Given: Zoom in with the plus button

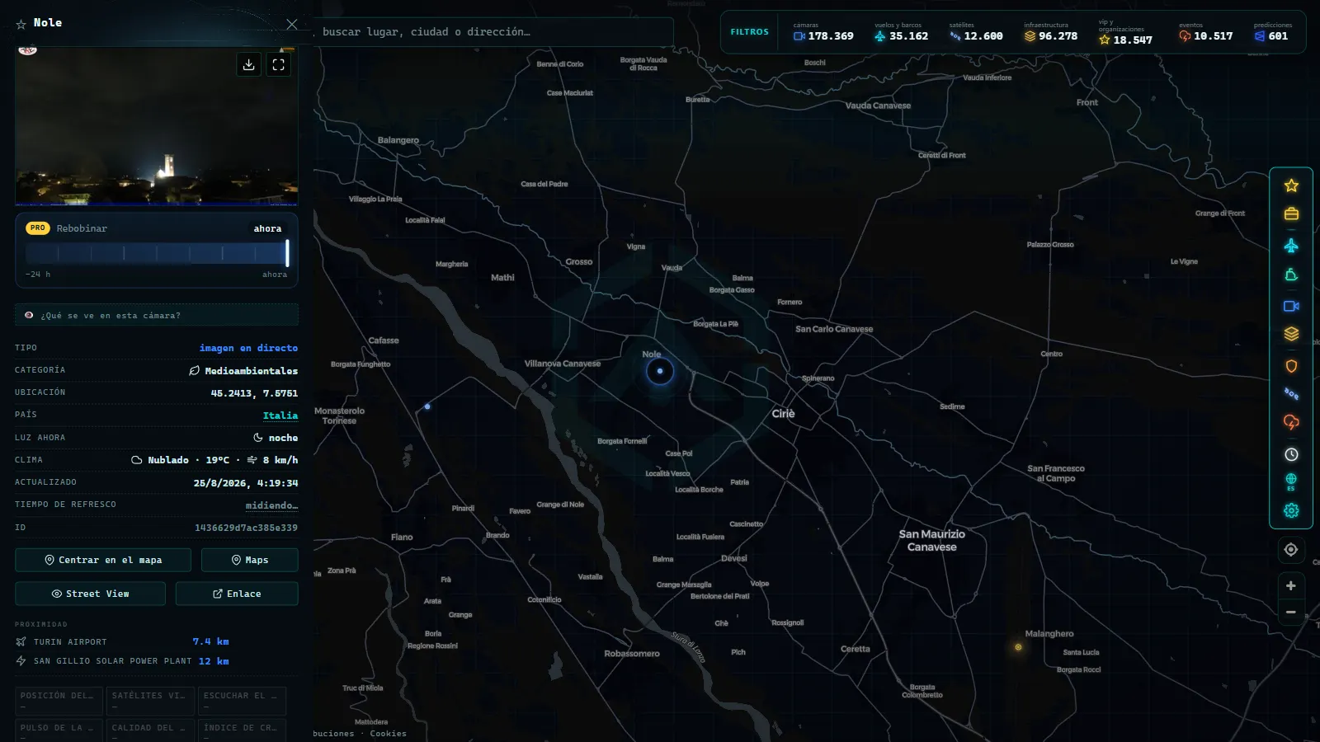Looking at the screenshot, I should pyautogui.click(x=1291, y=585).
